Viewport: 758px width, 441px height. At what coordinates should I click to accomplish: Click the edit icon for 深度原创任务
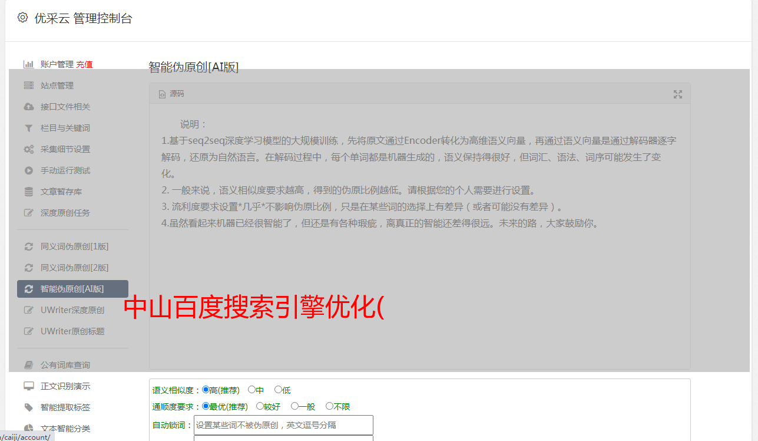[x=28, y=213]
